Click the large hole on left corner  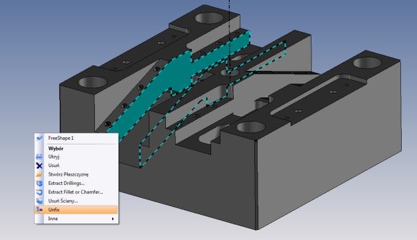(x=92, y=82)
